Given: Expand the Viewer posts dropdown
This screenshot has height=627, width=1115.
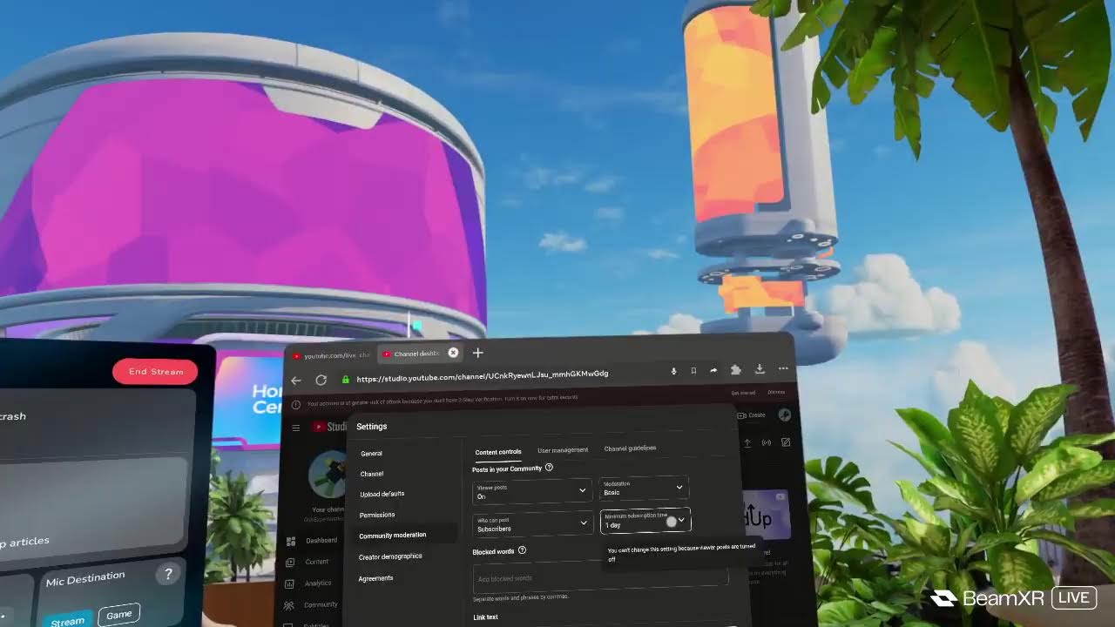Looking at the screenshot, I should point(531,492).
